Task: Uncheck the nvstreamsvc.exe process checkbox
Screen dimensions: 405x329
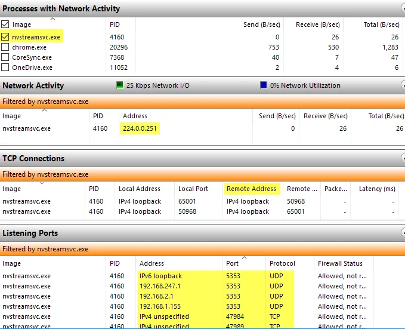Action: pos(5,37)
